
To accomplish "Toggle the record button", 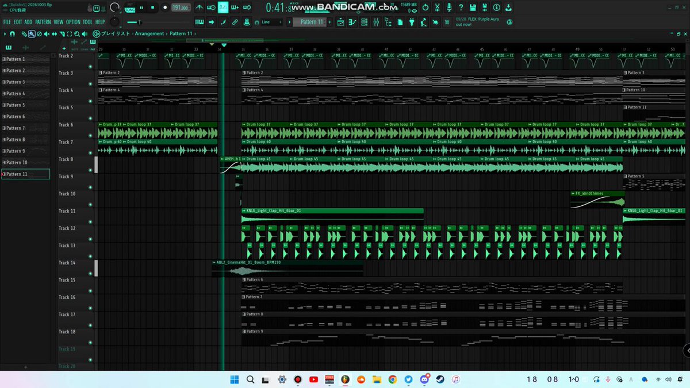I will pos(165,7).
